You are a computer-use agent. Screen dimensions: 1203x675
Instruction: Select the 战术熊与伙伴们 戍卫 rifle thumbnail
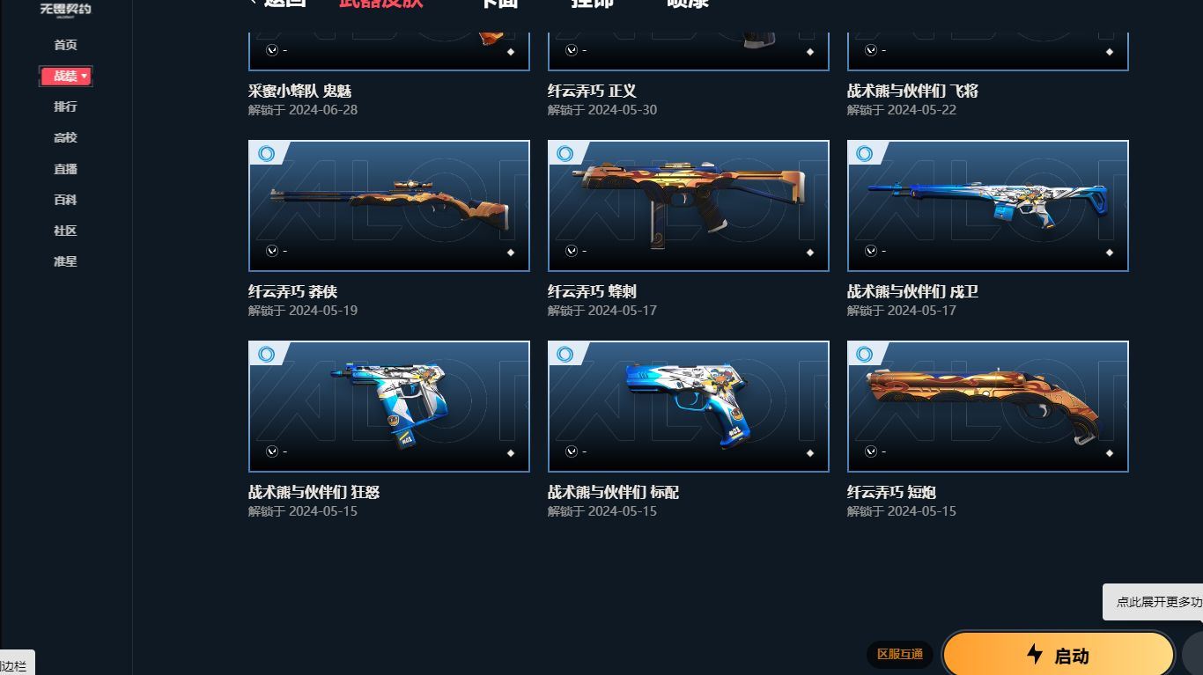[x=988, y=206]
